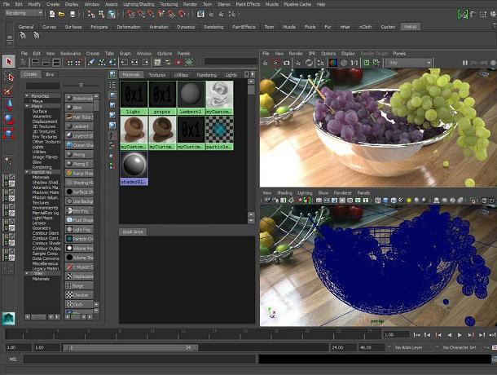This screenshot has height=375, width=497.
Task: Open the Rendering menu set dropdown
Action: coord(26,13)
